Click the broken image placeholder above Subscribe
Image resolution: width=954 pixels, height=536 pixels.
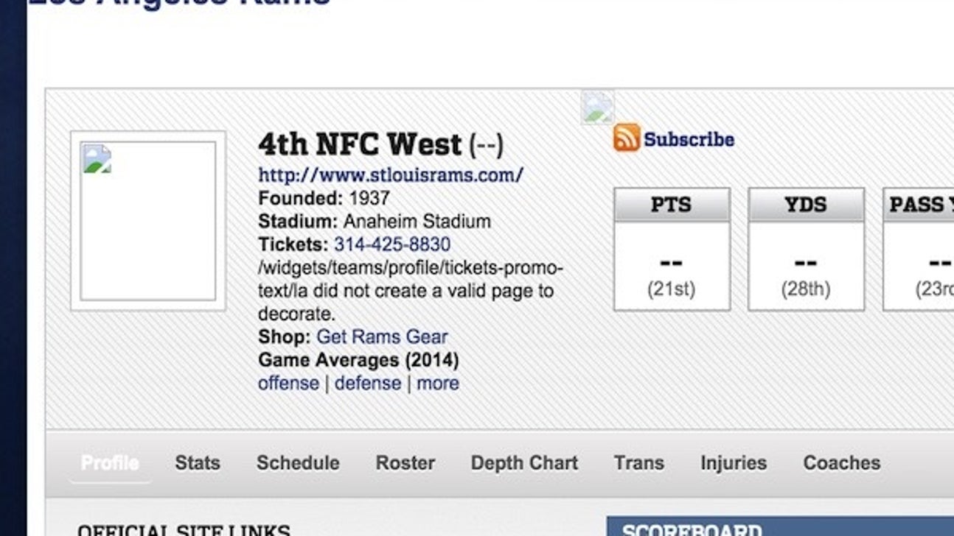[x=596, y=107]
